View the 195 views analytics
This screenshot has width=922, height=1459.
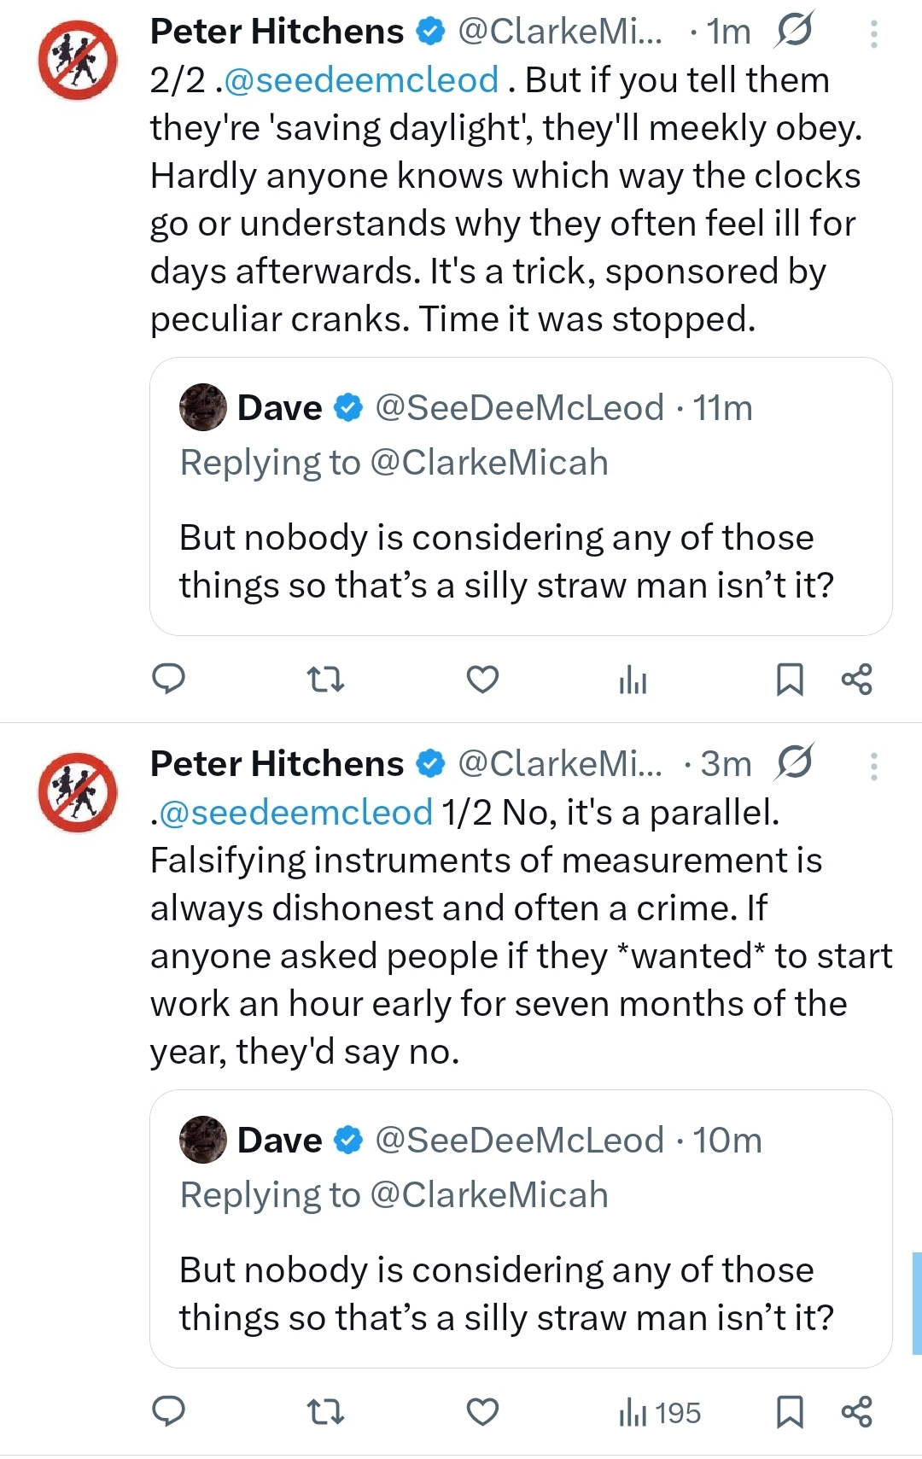pos(659,1413)
